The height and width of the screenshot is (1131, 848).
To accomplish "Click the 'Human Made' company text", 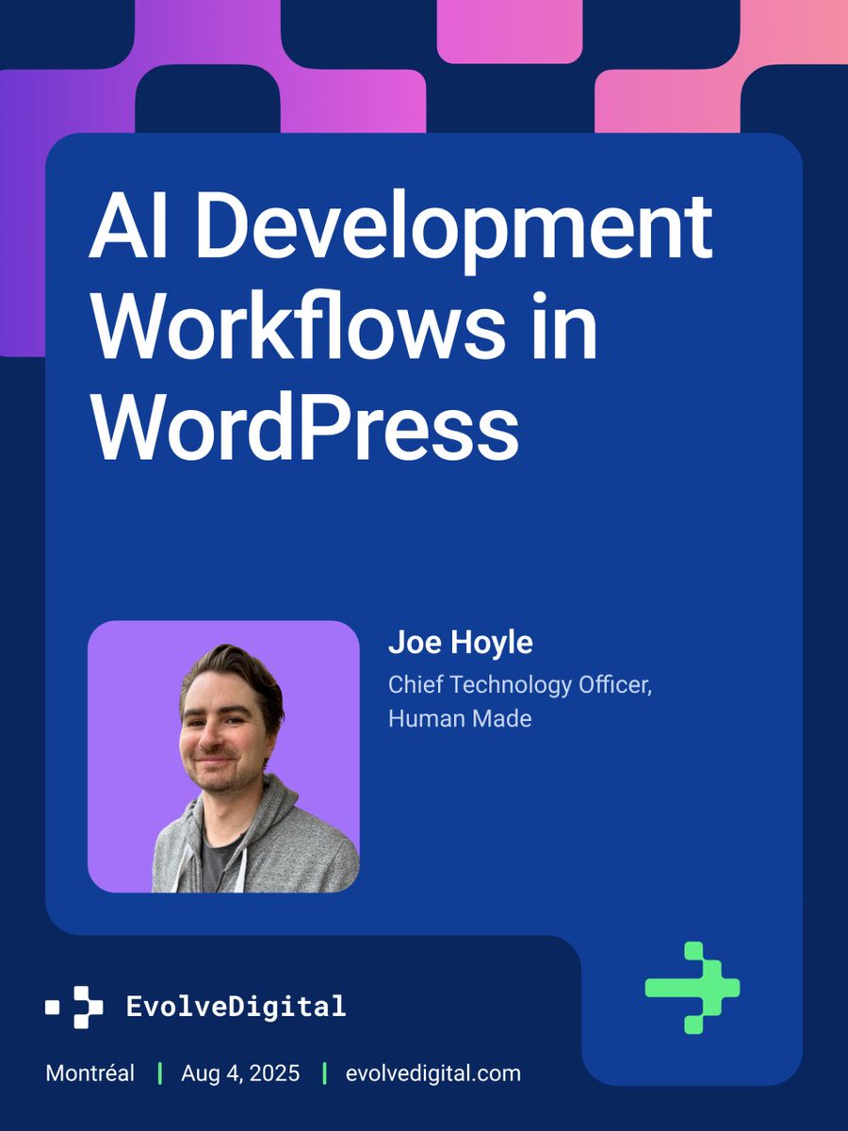I will [460, 718].
